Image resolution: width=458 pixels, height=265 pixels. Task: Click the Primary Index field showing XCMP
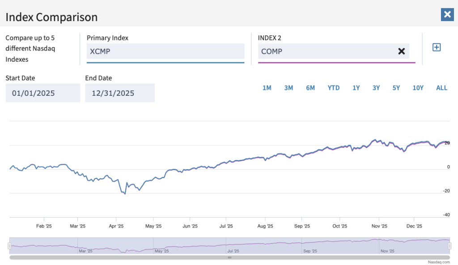[x=165, y=51]
